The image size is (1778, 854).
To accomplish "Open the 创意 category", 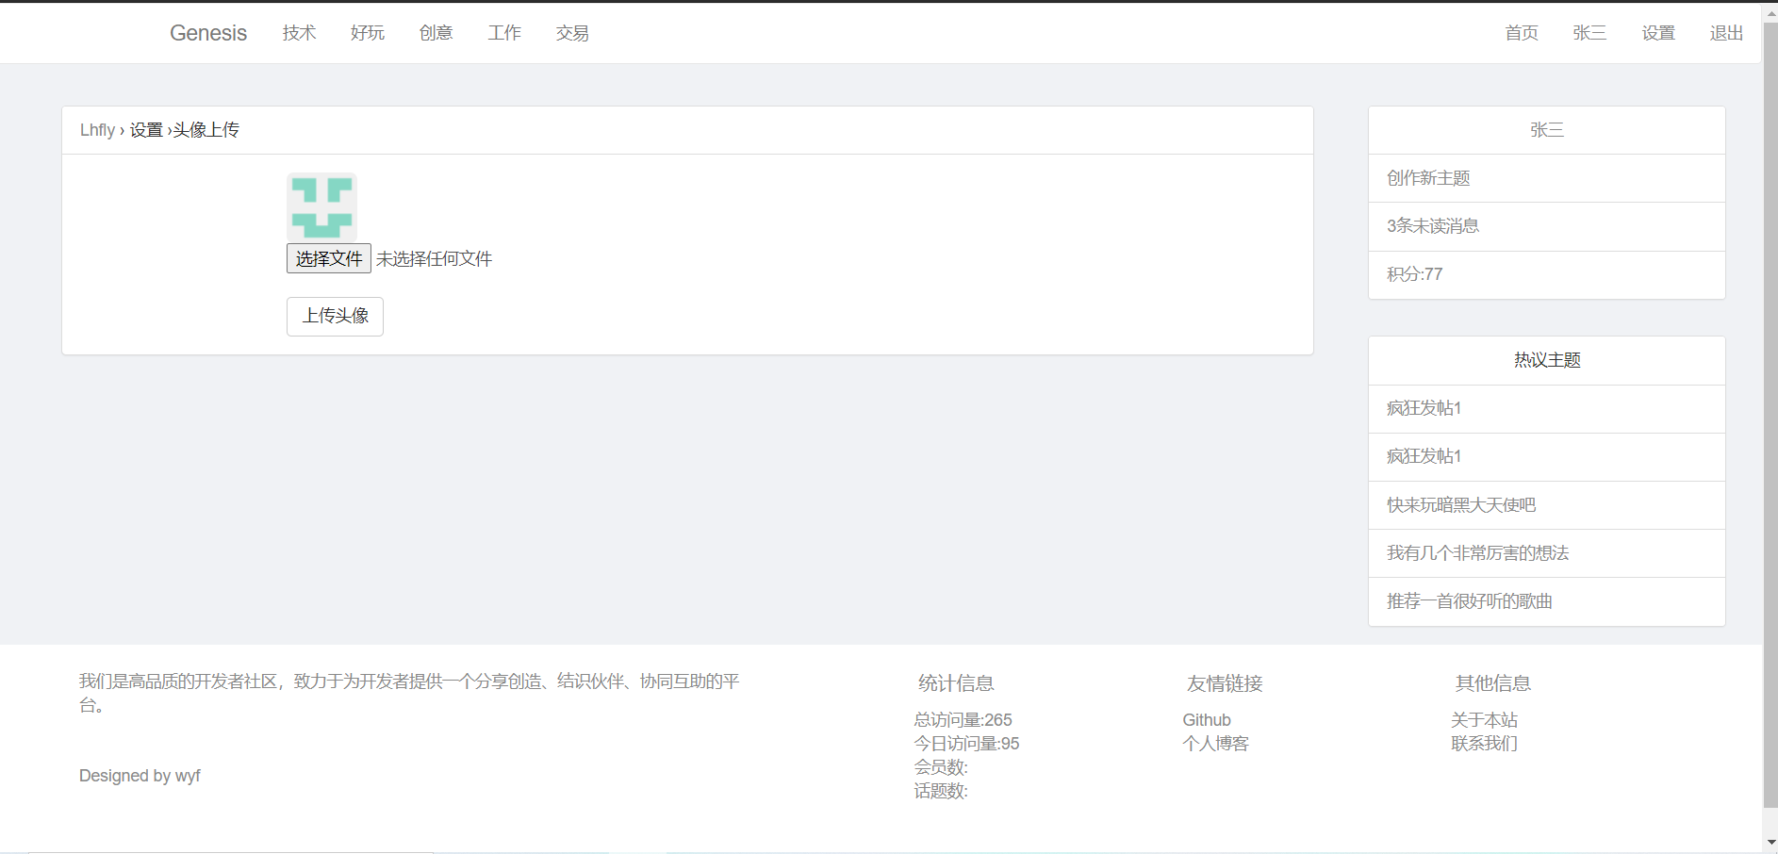I will pyautogui.click(x=436, y=33).
